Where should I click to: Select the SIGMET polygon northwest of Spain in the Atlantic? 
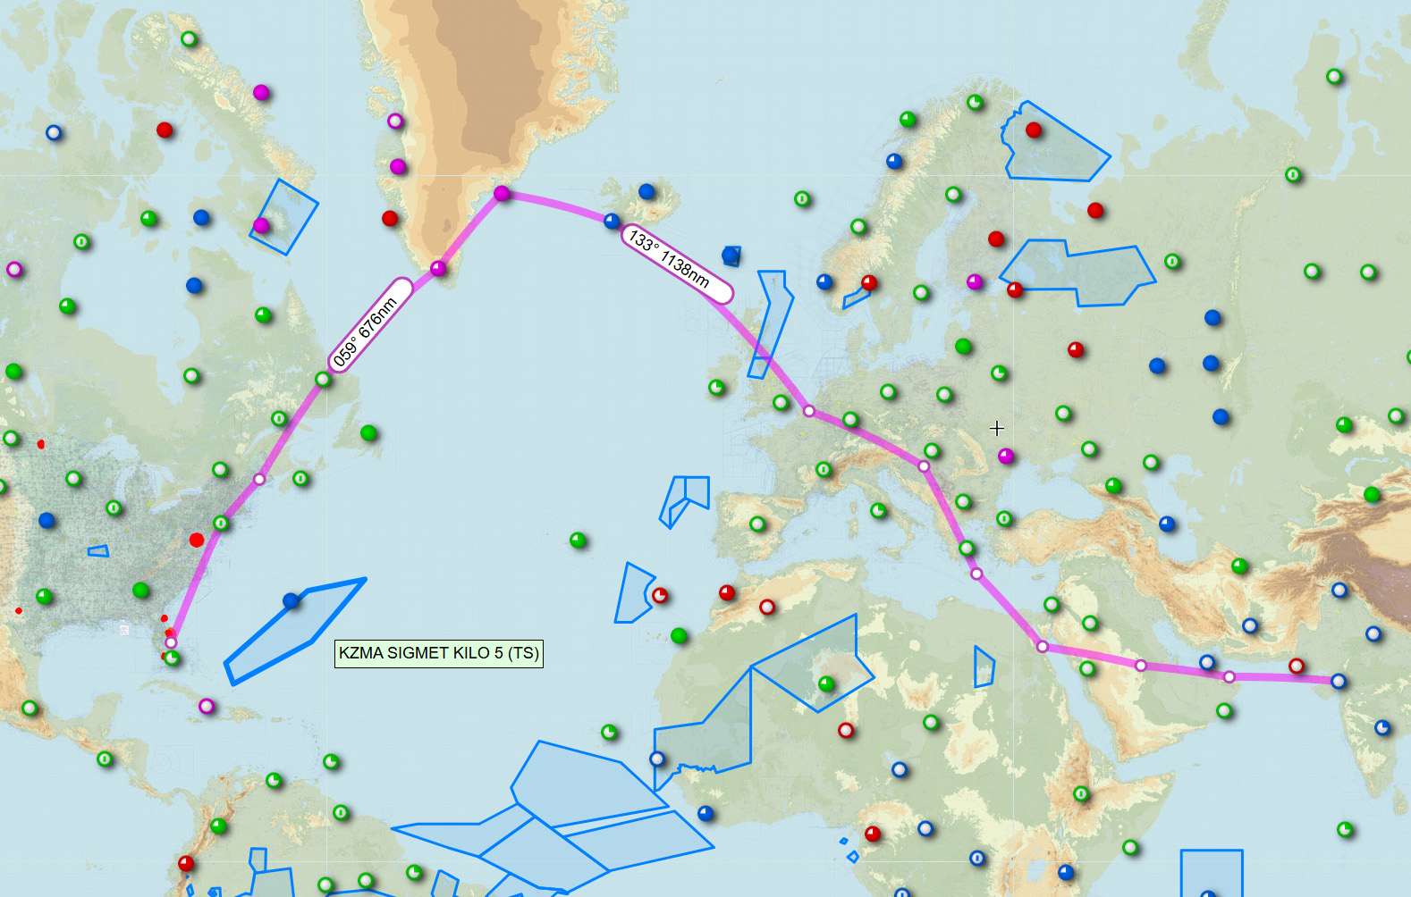(x=684, y=501)
